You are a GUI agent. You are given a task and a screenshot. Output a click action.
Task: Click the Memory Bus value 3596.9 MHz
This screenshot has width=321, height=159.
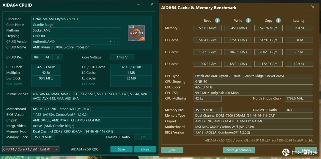click(x=207, y=110)
